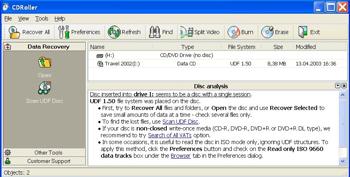The width and height of the screenshot is (350, 177).
Task: Collapse Disc analysis panel with dropdown arrow
Action: point(338,86)
